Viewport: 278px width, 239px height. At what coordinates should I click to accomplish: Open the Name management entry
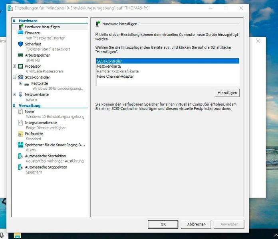point(30,112)
